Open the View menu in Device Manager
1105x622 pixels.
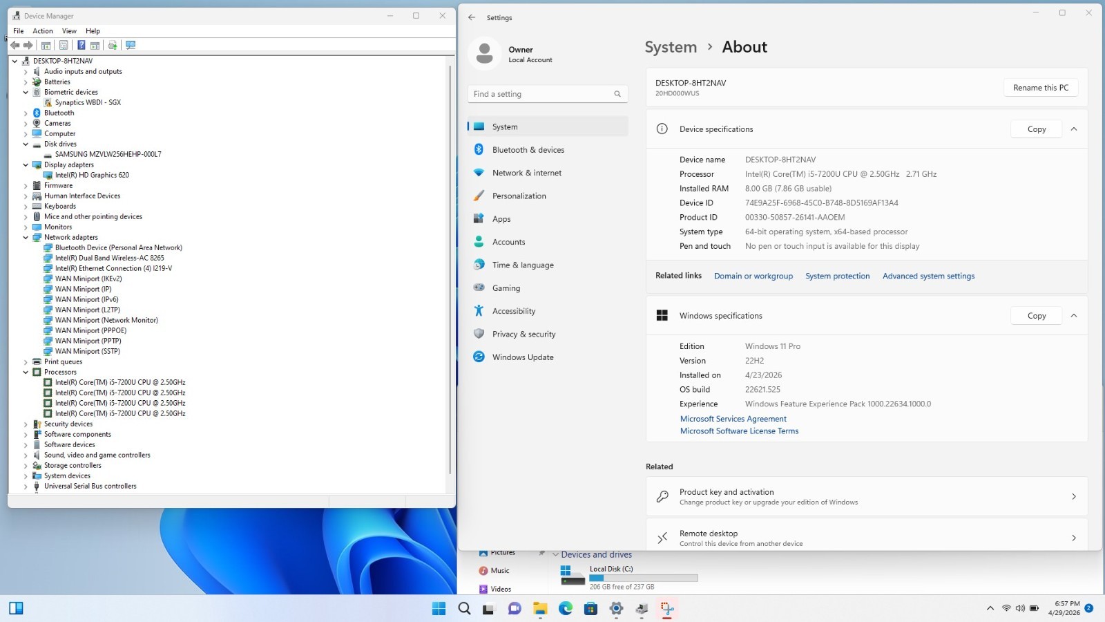[69, 31]
